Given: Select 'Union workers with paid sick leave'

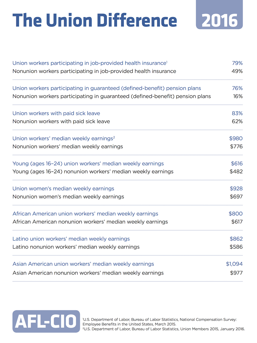Looking at the screenshot, I should point(56,113).
